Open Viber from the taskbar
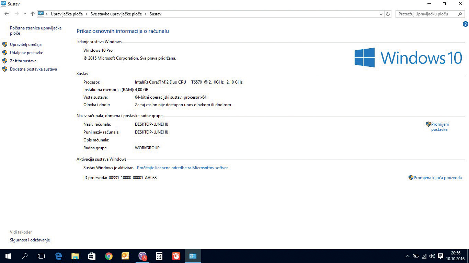469x263 pixels. click(x=142, y=256)
